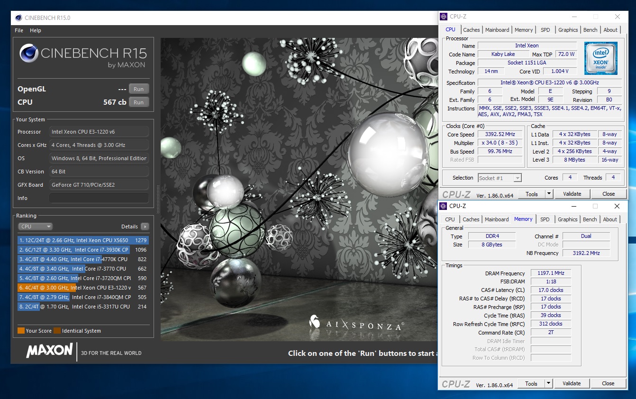
Task: Click the GFX Board GeForce GT 710 field
Action: (99, 185)
